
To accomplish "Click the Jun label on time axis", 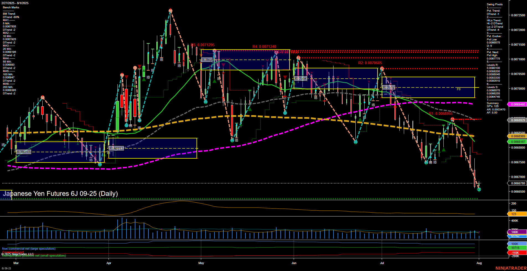I will 294,263.
